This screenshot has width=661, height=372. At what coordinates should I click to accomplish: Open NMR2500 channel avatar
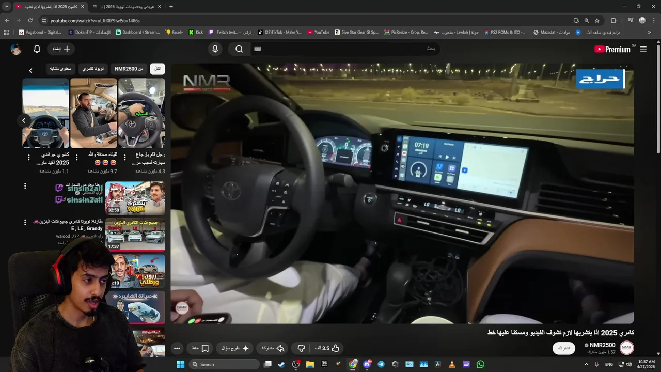[626, 348]
